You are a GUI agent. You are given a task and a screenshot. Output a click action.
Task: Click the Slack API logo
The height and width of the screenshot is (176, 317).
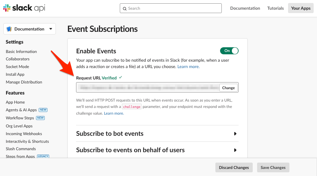point(24,8)
